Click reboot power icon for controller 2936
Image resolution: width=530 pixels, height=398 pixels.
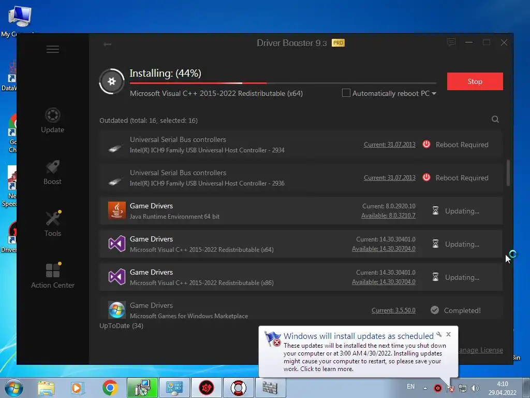(x=426, y=177)
